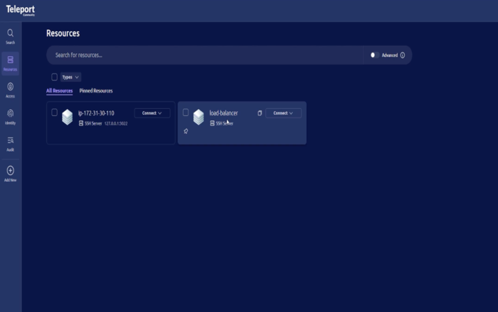Tick the load-balancer checkbox
Screen dimensions: 498x312
(186, 113)
